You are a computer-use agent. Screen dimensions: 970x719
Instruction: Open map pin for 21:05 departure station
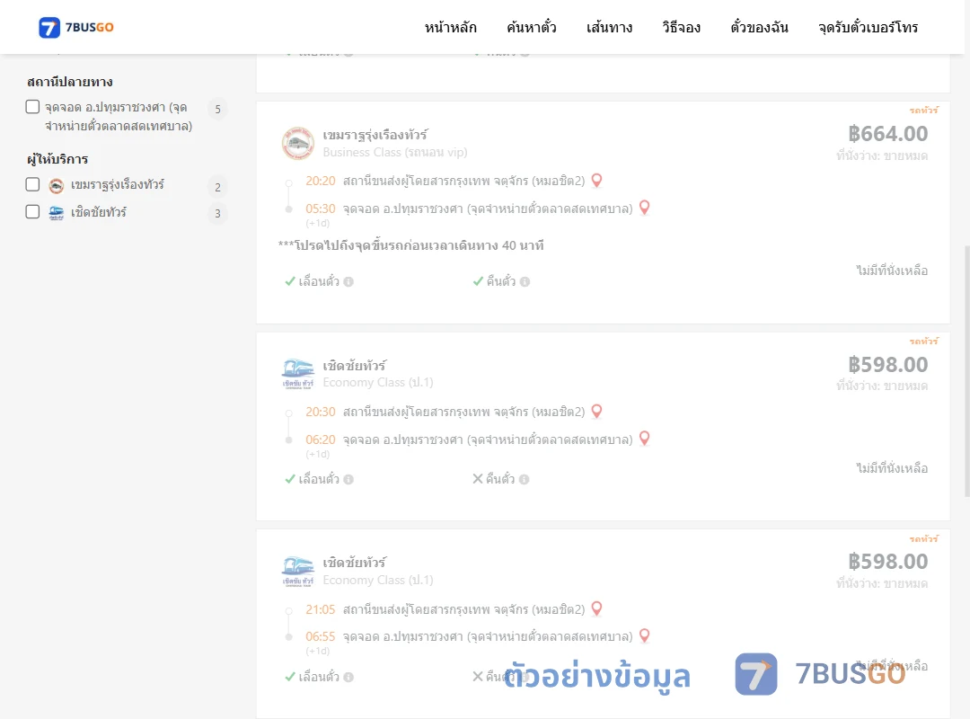(x=597, y=608)
